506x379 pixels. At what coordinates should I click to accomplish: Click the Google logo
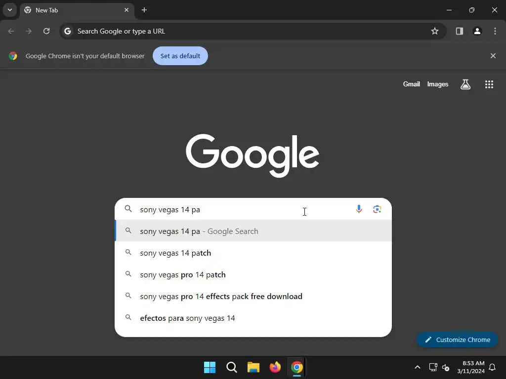pos(253,155)
